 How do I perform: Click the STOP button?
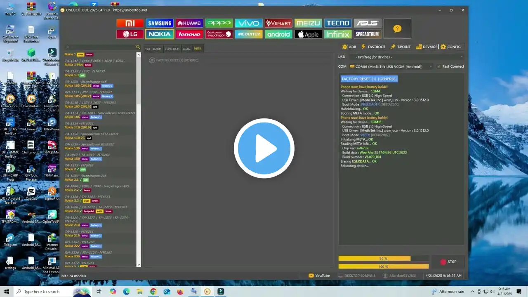(x=448, y=262)
